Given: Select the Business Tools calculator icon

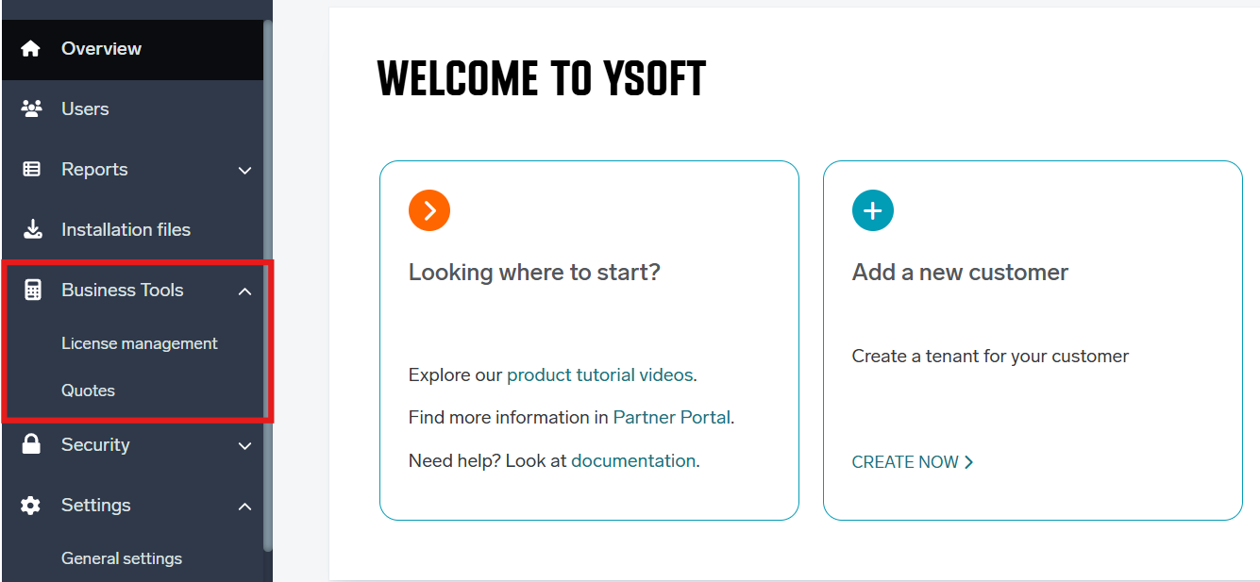Looking at the screenshot, I should click(x=31, y=290).
